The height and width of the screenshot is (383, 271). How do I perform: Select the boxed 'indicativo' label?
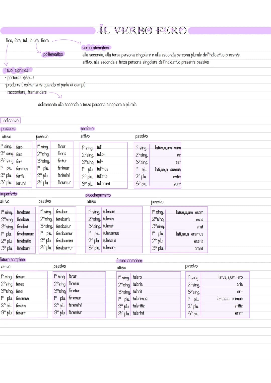click(11, 121)
